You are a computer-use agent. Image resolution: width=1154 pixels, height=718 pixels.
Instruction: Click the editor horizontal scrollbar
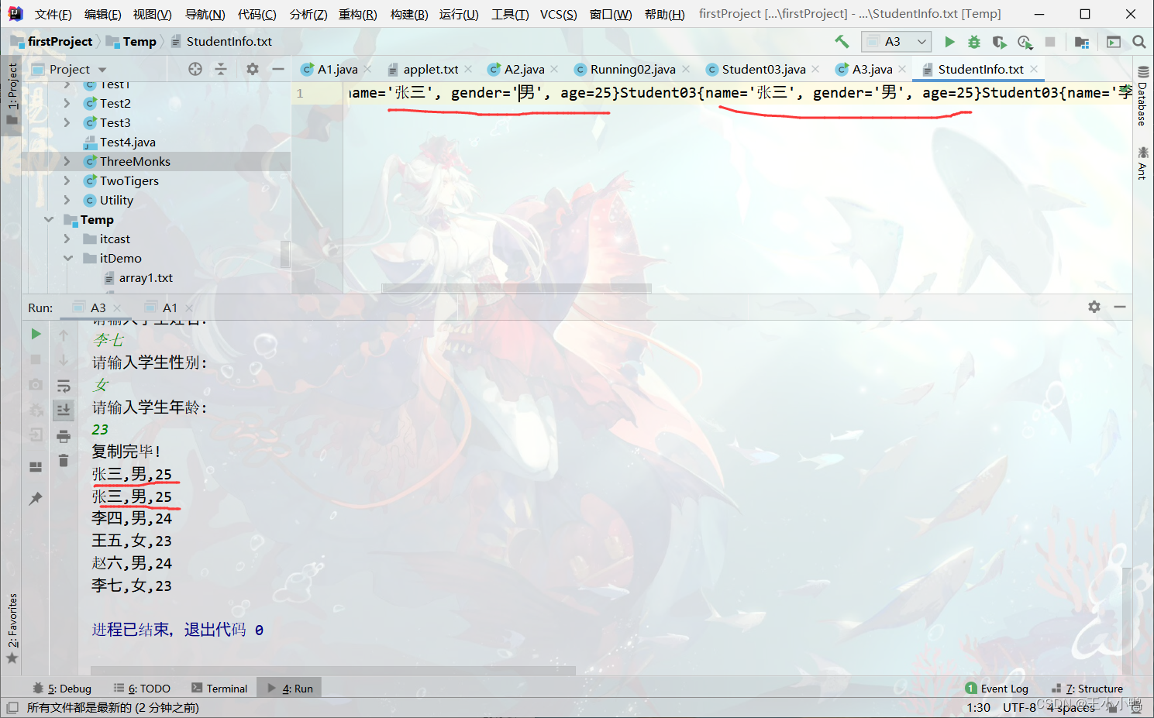516,288
